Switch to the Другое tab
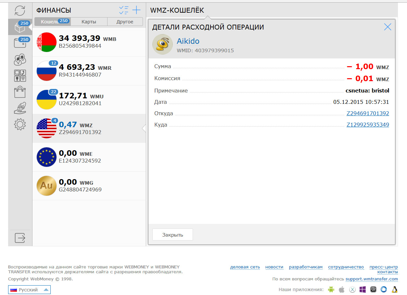This screenshot has height=295, width=407. (x=125, y=22)
